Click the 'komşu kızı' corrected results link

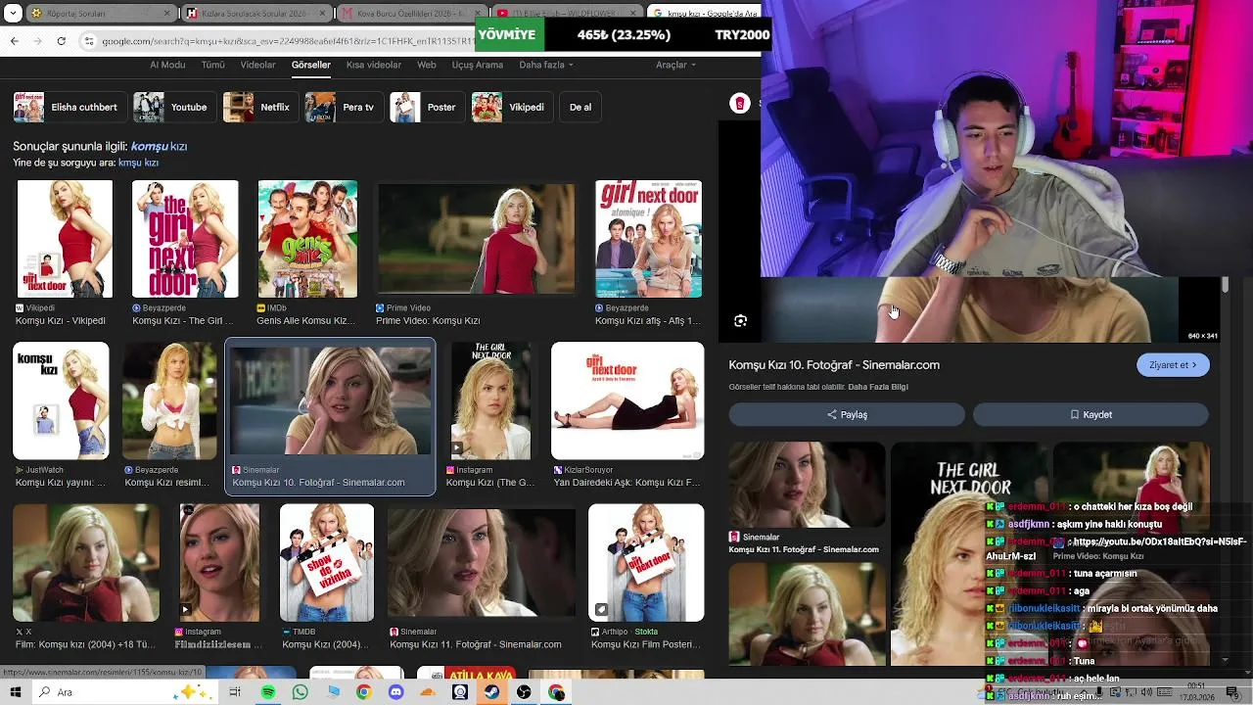159,146
